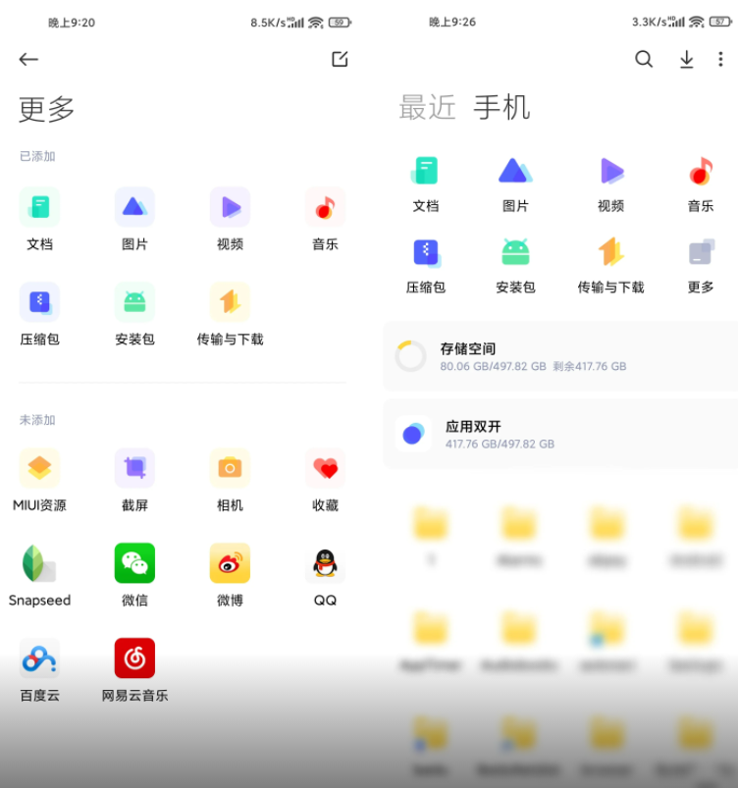Screen dimensions: 738x788
Task: Select the 微信 WeChat icon
Action: tap(134, 563)
